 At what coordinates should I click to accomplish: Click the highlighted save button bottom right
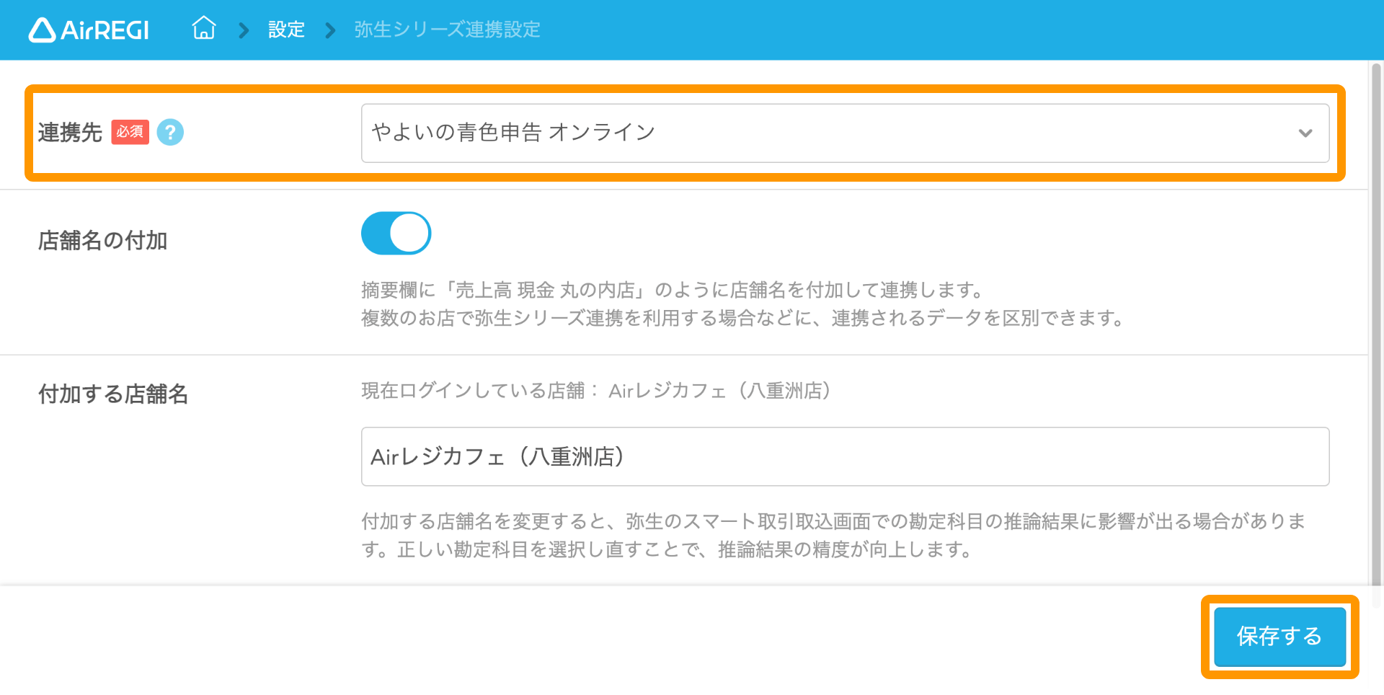(1279, 637)
